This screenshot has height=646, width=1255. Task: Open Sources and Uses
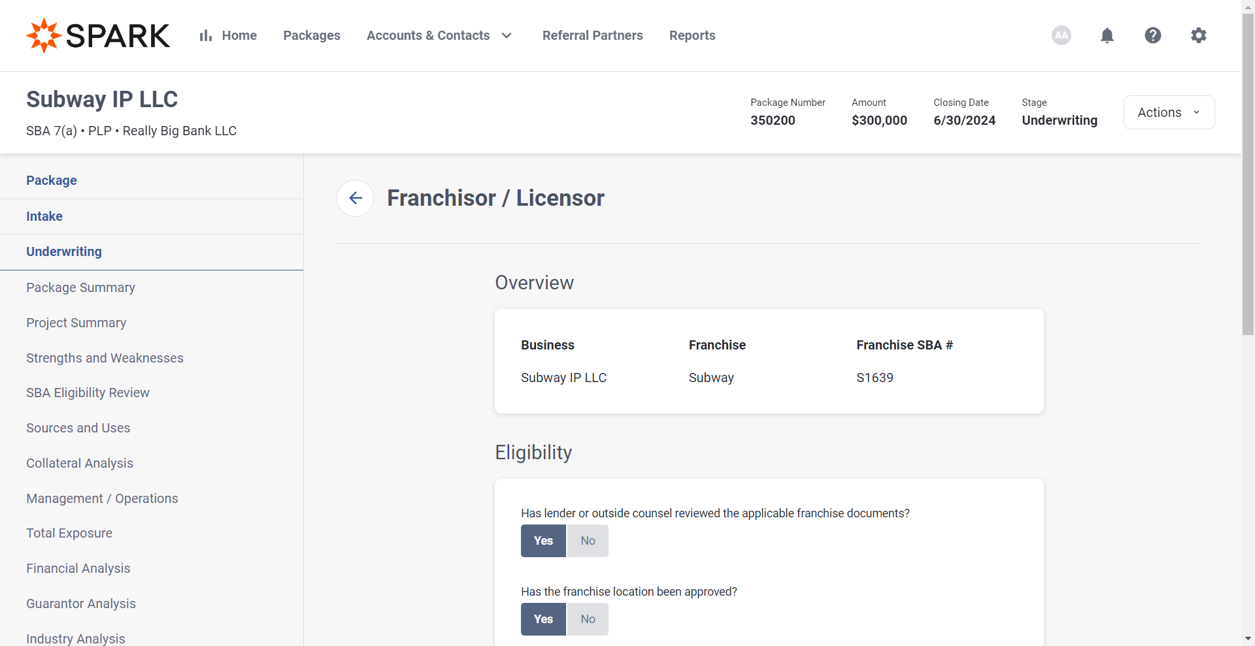click(78, 428)
